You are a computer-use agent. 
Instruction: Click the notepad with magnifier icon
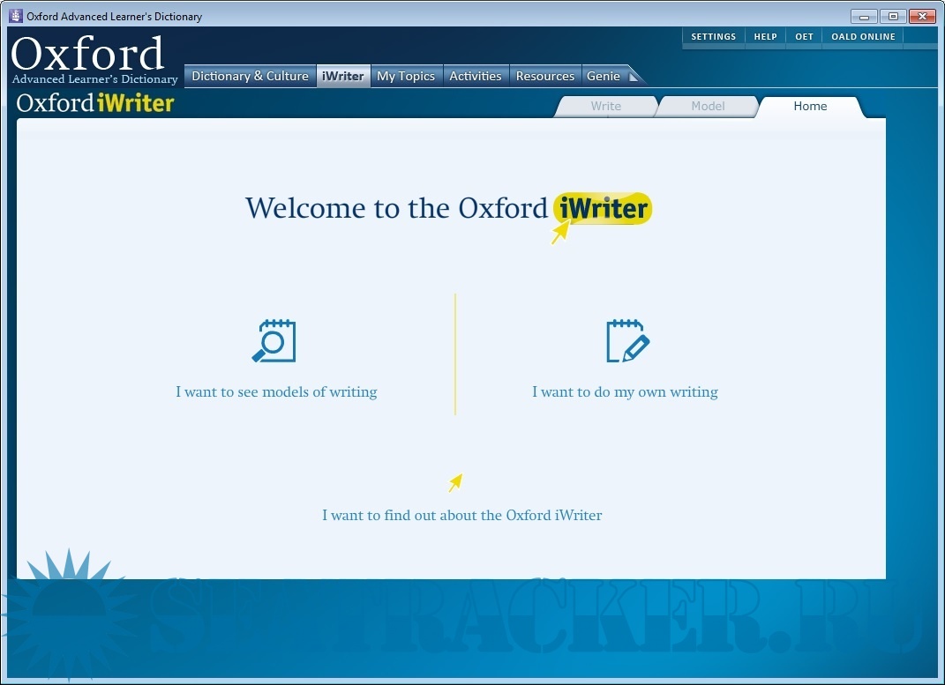tap(274, 341)
